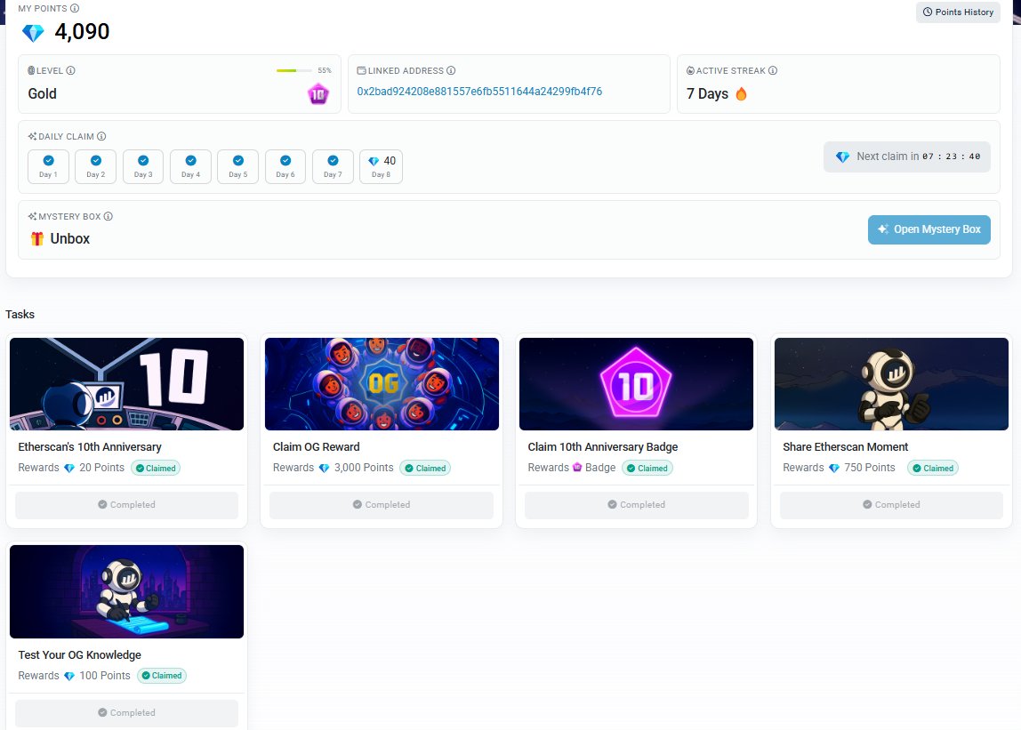Open Points History
The height and width of the screenshot is (730, 1021).
pyautogui.click(x=958, y=12)
